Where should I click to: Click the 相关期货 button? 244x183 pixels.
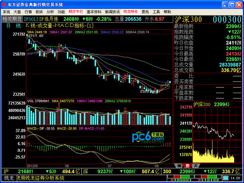pos(11,19)
